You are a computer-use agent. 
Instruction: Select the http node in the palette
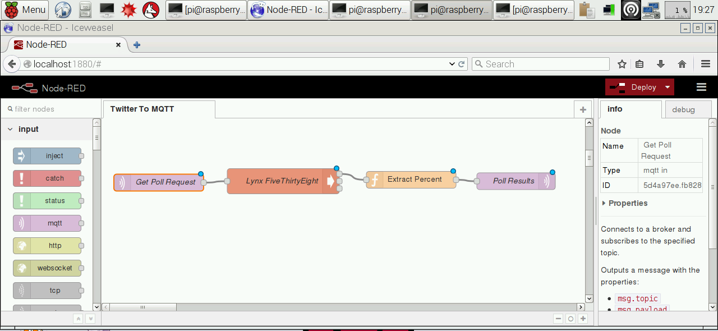click(x=47, y=246)
